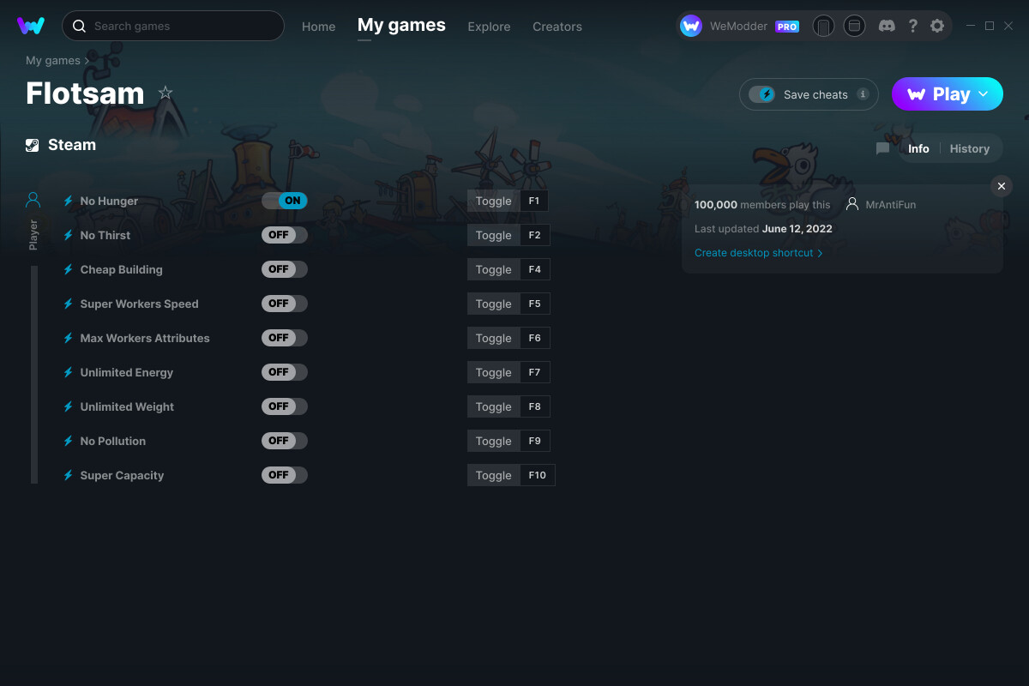Open the Discord icon link

[x=887, y=26]
